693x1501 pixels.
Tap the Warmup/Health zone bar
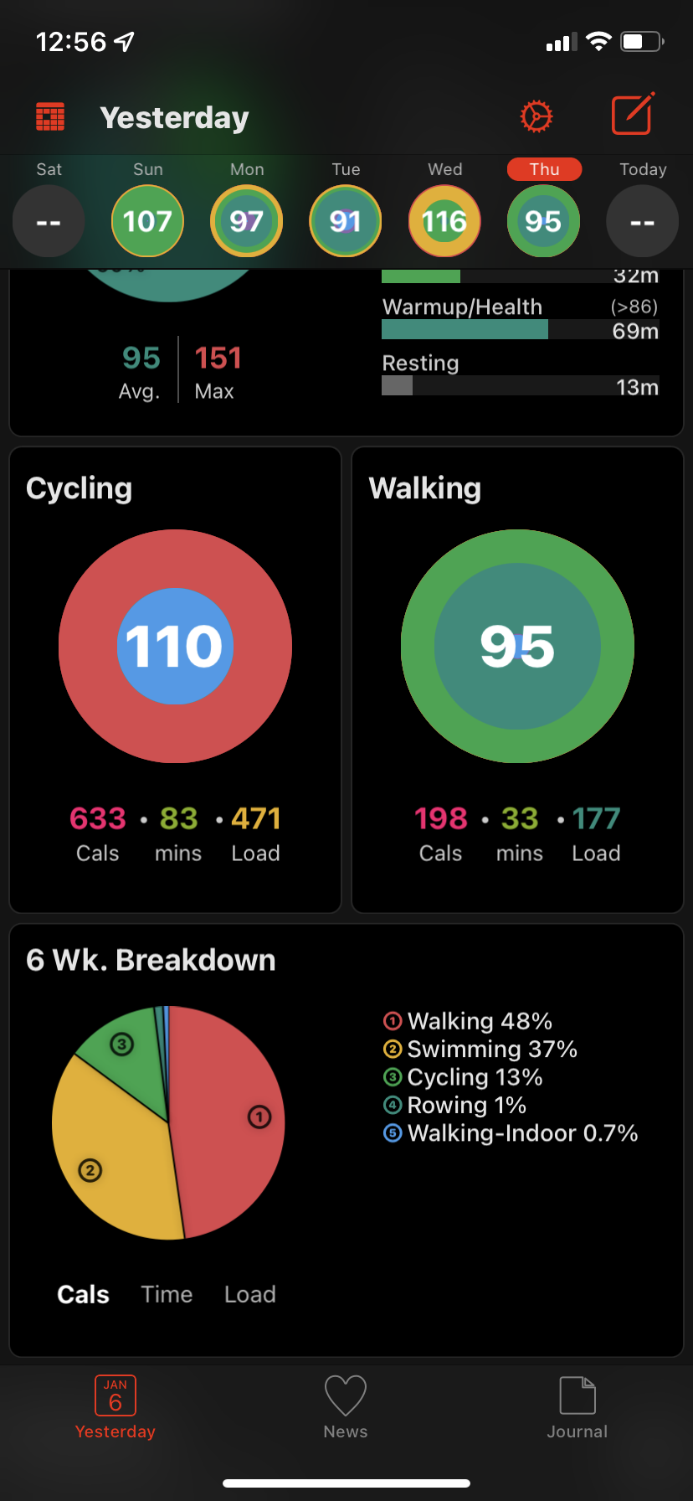coord(521,329)
